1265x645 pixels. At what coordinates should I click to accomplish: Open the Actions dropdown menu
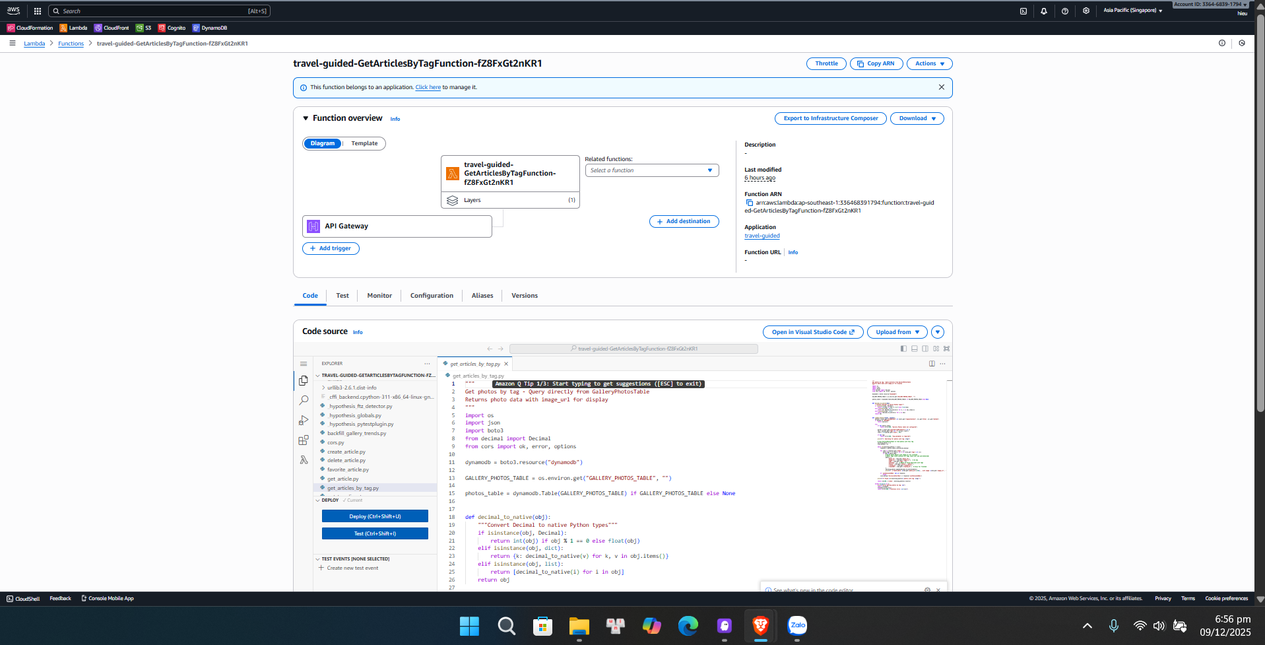[x=929, y=63]
